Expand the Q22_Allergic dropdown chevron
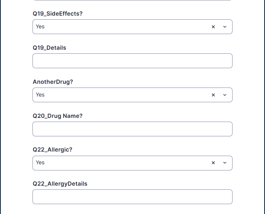Viewport: 265px width, 214px height. point(225,163)
